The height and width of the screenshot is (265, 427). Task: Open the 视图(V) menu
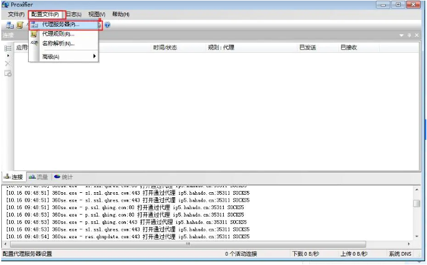[97, 14]
